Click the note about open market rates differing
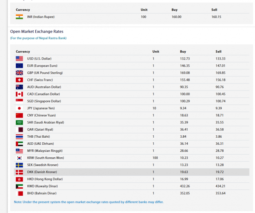This screenshot has height=213, width=255. 89,202
